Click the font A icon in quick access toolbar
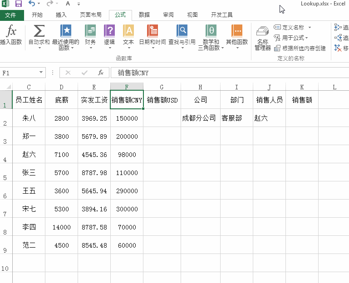The image size is (349, 283). 68,4
